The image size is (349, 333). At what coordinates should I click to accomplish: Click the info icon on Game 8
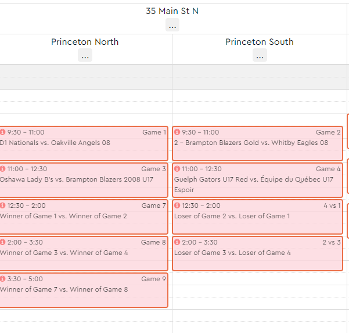(3, 243)
